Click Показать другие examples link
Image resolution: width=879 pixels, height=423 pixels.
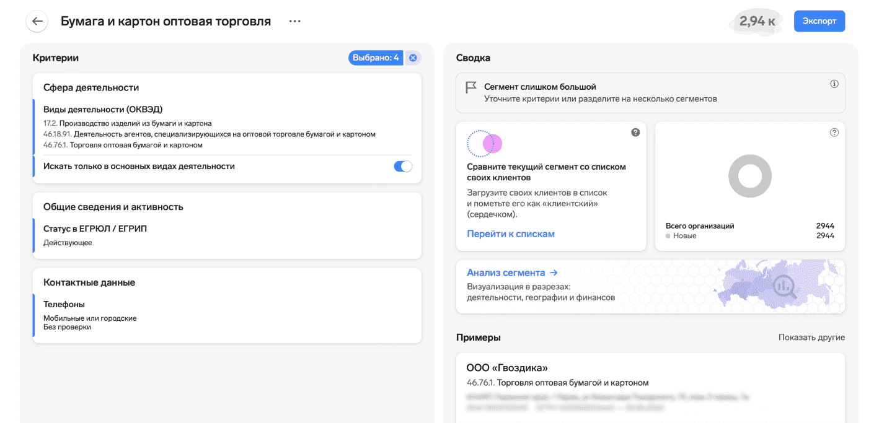tap(811, 338)
